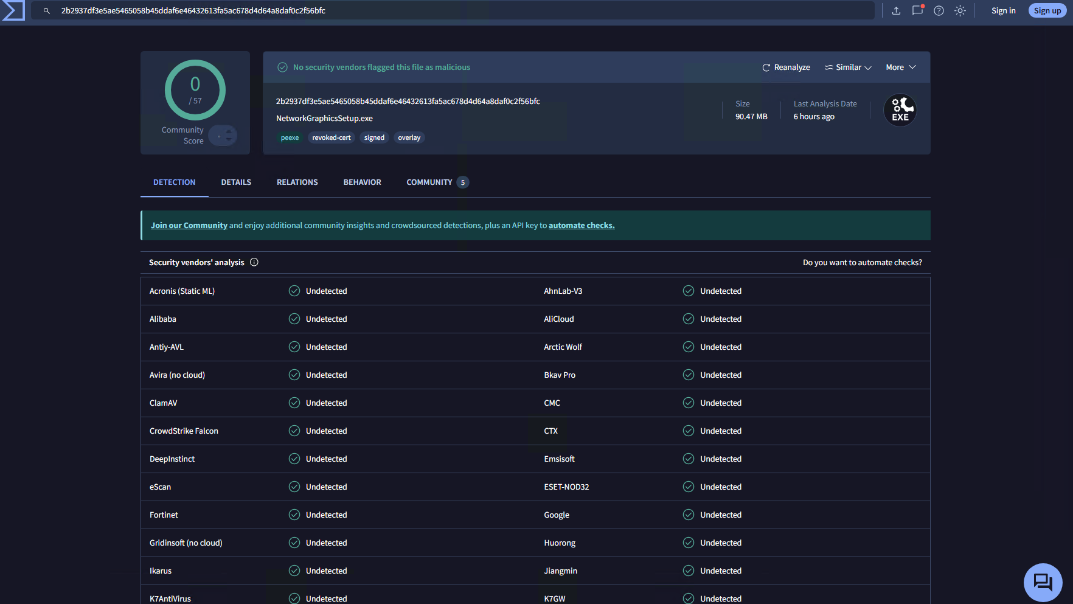Screen dimensions: 1073x604
Task: Click the Undetected check icon for ESET-NOD32
Action: [x=689, y=487]
